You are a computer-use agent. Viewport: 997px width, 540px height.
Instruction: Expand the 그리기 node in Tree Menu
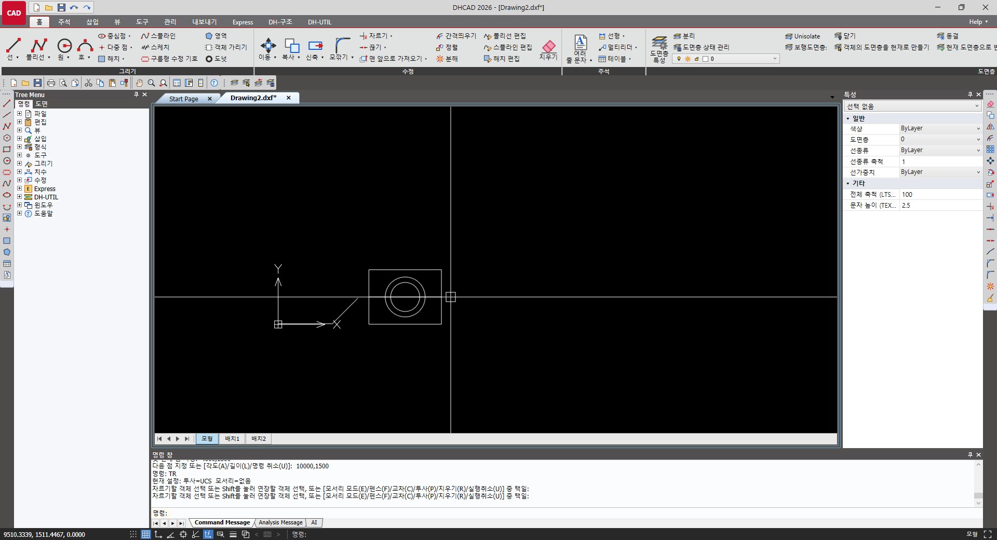pos(19,164)
